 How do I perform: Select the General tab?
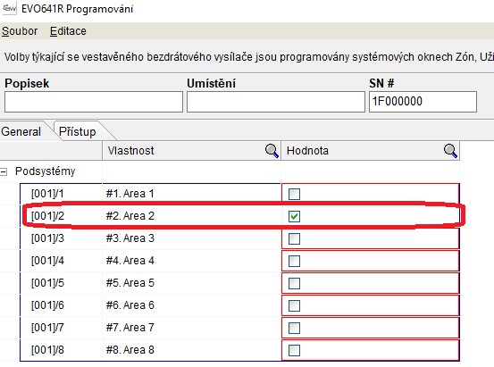pos(21,131)
